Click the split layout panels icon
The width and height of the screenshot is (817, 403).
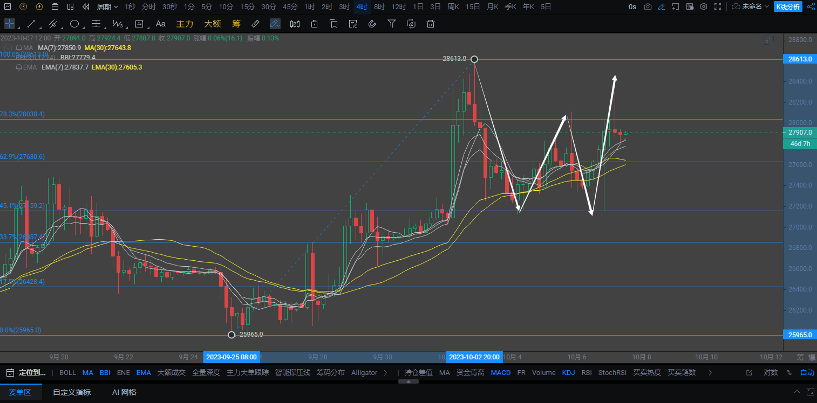tap(71, 6)
